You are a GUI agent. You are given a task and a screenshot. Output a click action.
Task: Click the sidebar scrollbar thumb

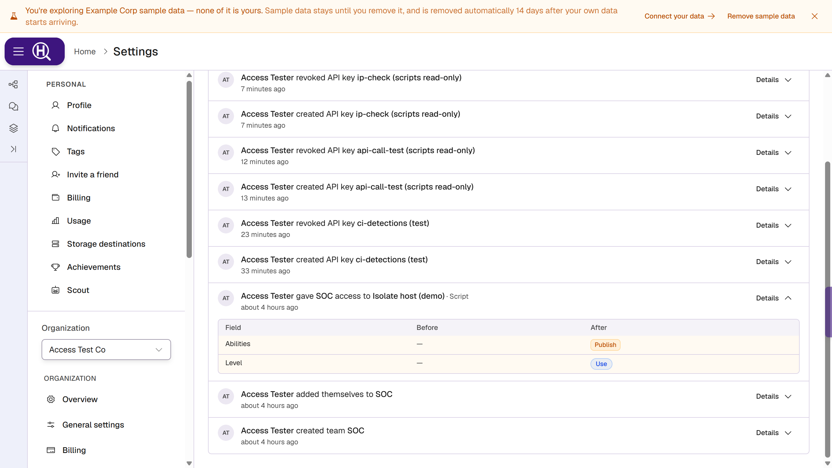tap(189, 170)
